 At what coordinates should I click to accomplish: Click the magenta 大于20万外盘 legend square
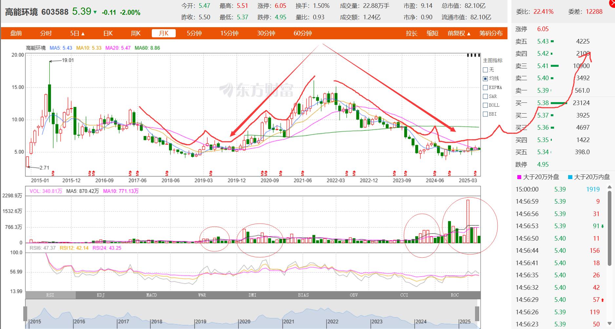(519, 177)
